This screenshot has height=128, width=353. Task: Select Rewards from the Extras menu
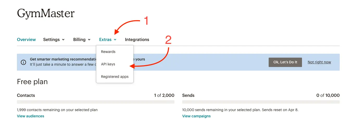108,52
